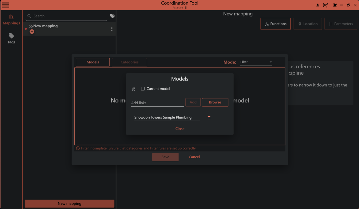This screenshot has width=359, height=209.
Task: Close the Models dialog
Action: 180,129
